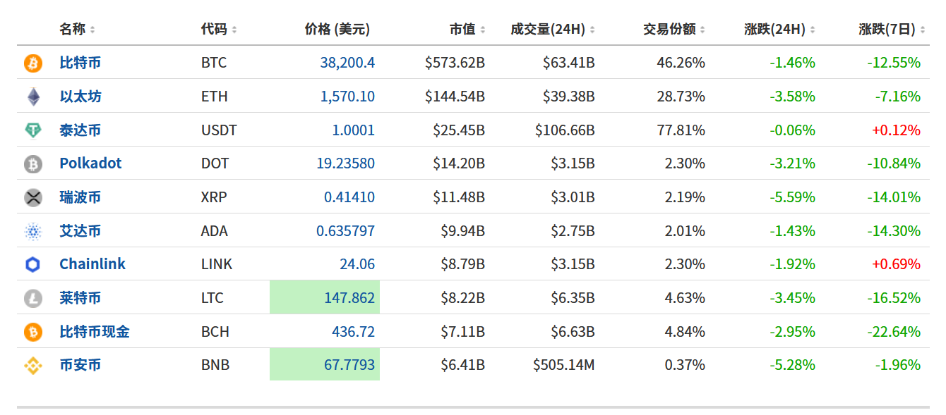Open the 币安币 coin link

(80, 365)
